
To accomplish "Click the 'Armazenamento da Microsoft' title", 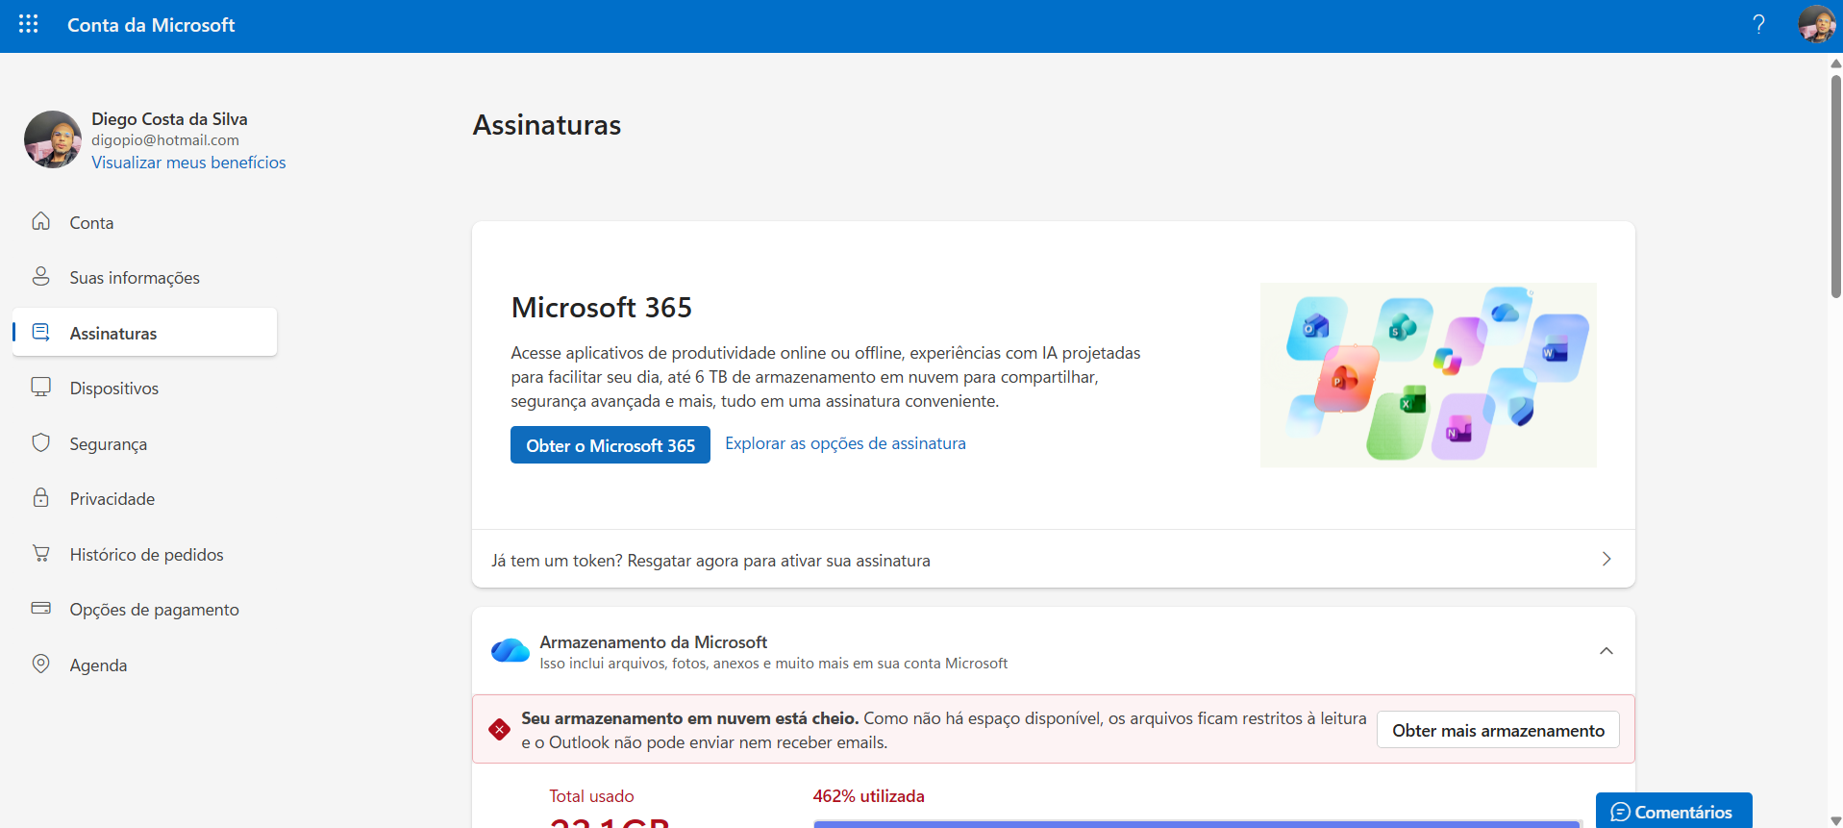I will 654,641.
